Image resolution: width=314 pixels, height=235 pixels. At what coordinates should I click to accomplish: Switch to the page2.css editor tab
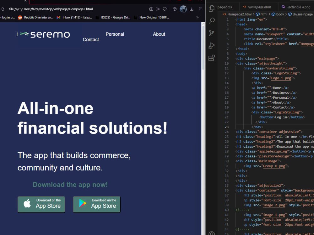225,7
